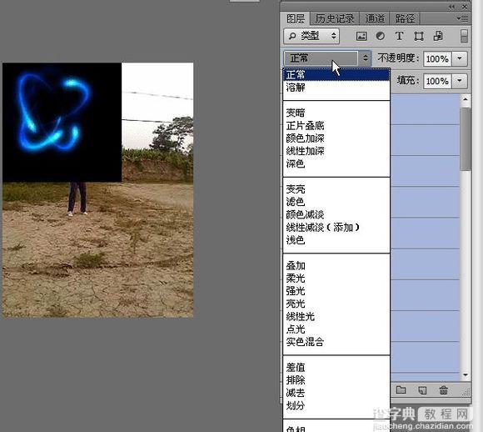Select 深色 blend mode
This screenshot has height=432, width=483.
click(x=336, y=163)
